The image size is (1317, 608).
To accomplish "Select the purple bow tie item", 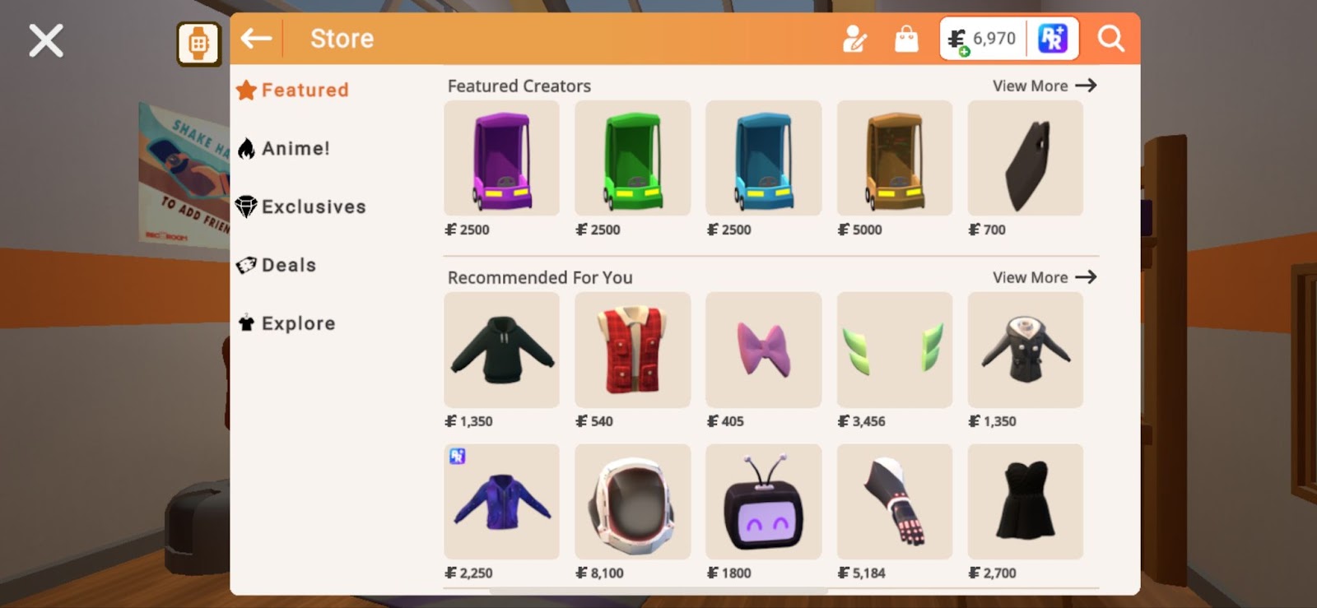I will pyautogui.click(x=763, y=350).
